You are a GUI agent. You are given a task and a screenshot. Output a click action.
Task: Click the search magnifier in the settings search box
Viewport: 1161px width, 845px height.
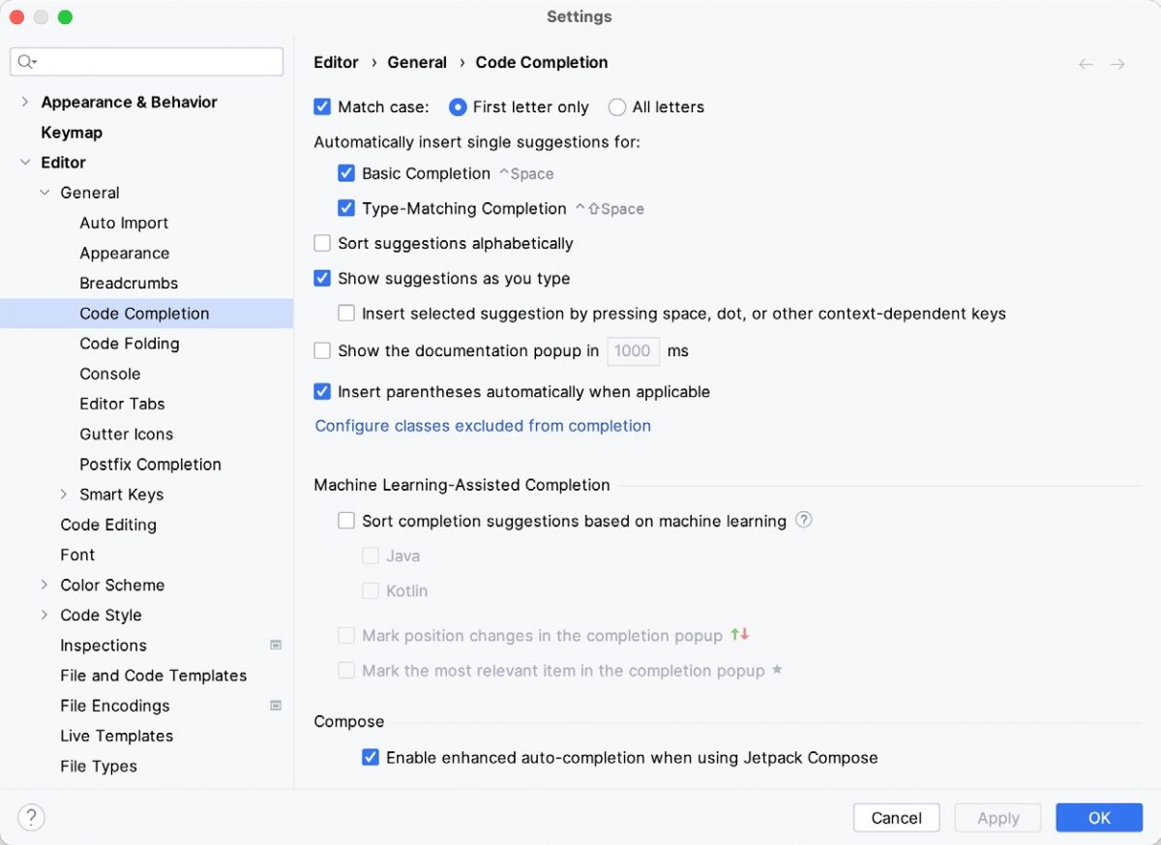(26, 61)
